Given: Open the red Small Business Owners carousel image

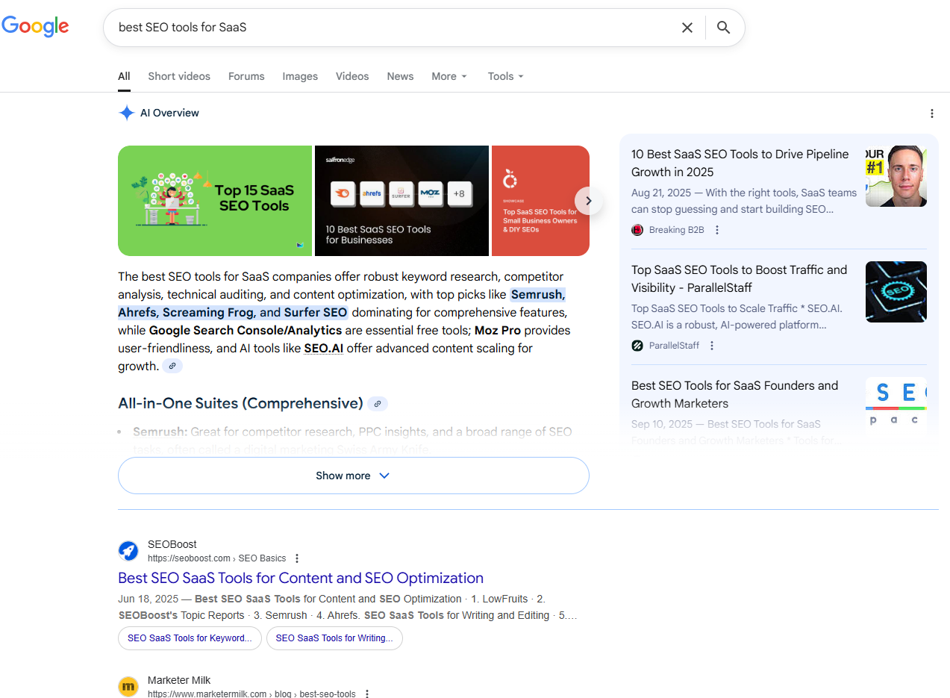Looking at the screenshot, I should (540, 201).
